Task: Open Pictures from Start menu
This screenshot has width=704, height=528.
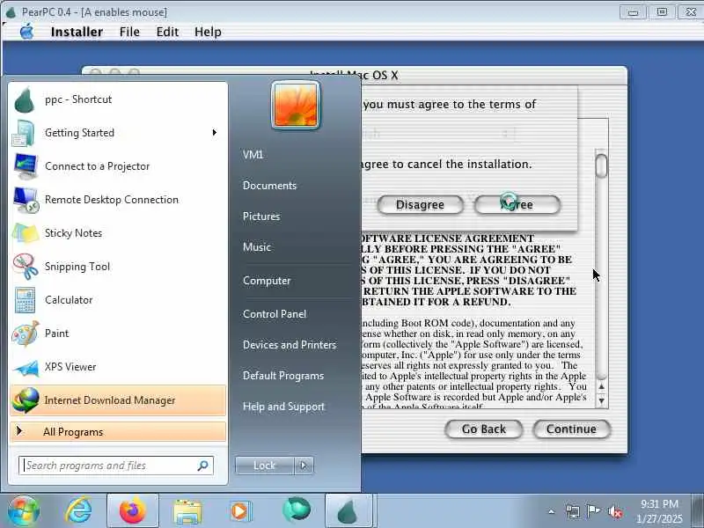Action: point(261,216)
